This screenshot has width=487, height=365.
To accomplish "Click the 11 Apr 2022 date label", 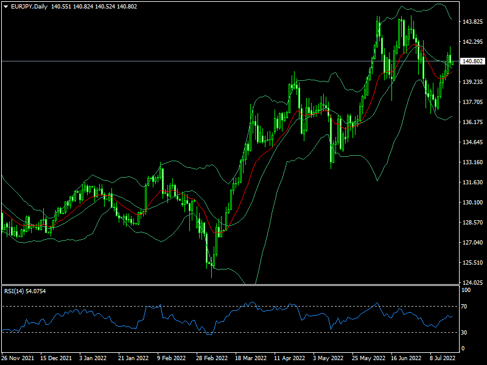I will (x=290, y=358).
